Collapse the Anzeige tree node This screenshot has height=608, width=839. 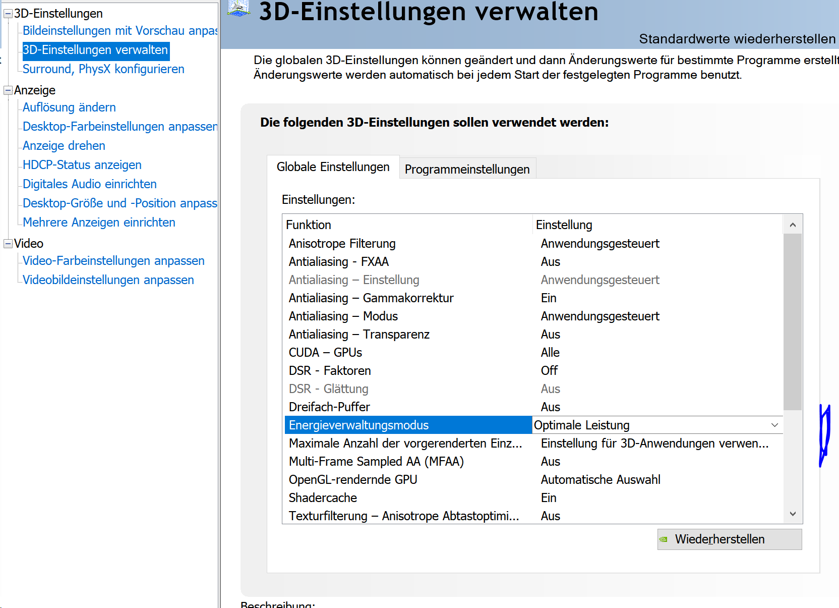pos(8,90)
